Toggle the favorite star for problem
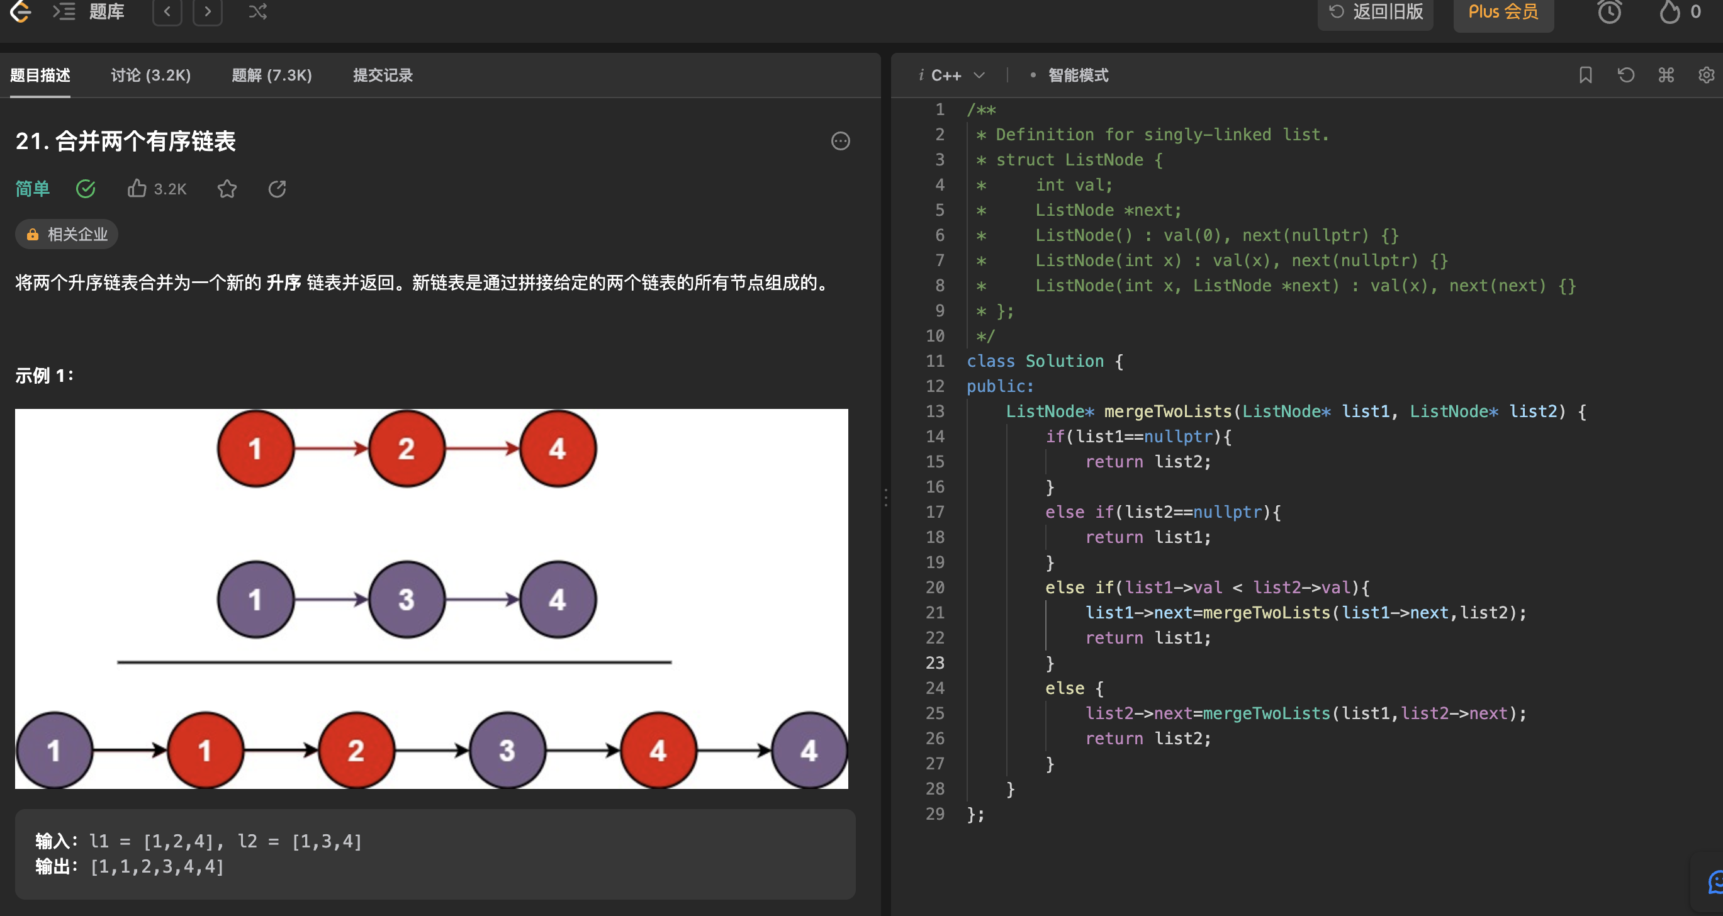Image resolution: width=1723 pixels, height=916 pixels. pos(227,189)
